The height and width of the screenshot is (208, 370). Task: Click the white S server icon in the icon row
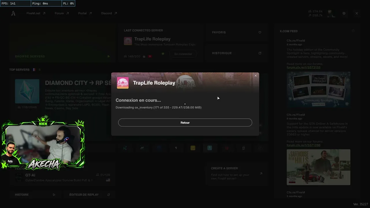point(176,148)
